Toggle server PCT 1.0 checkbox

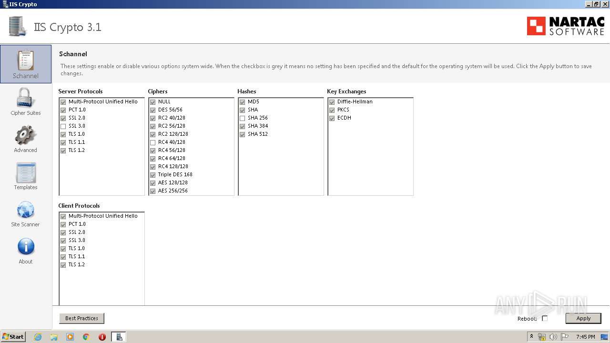(x=63, y=110)
